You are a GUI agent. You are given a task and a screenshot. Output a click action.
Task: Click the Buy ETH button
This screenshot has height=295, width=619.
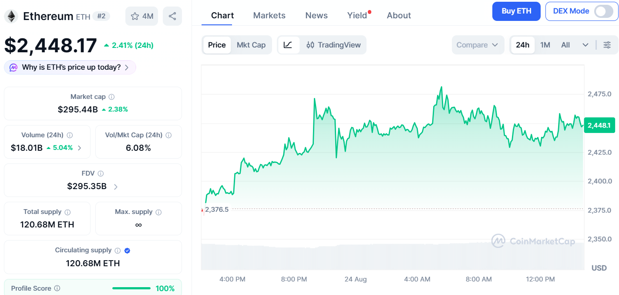516,11
